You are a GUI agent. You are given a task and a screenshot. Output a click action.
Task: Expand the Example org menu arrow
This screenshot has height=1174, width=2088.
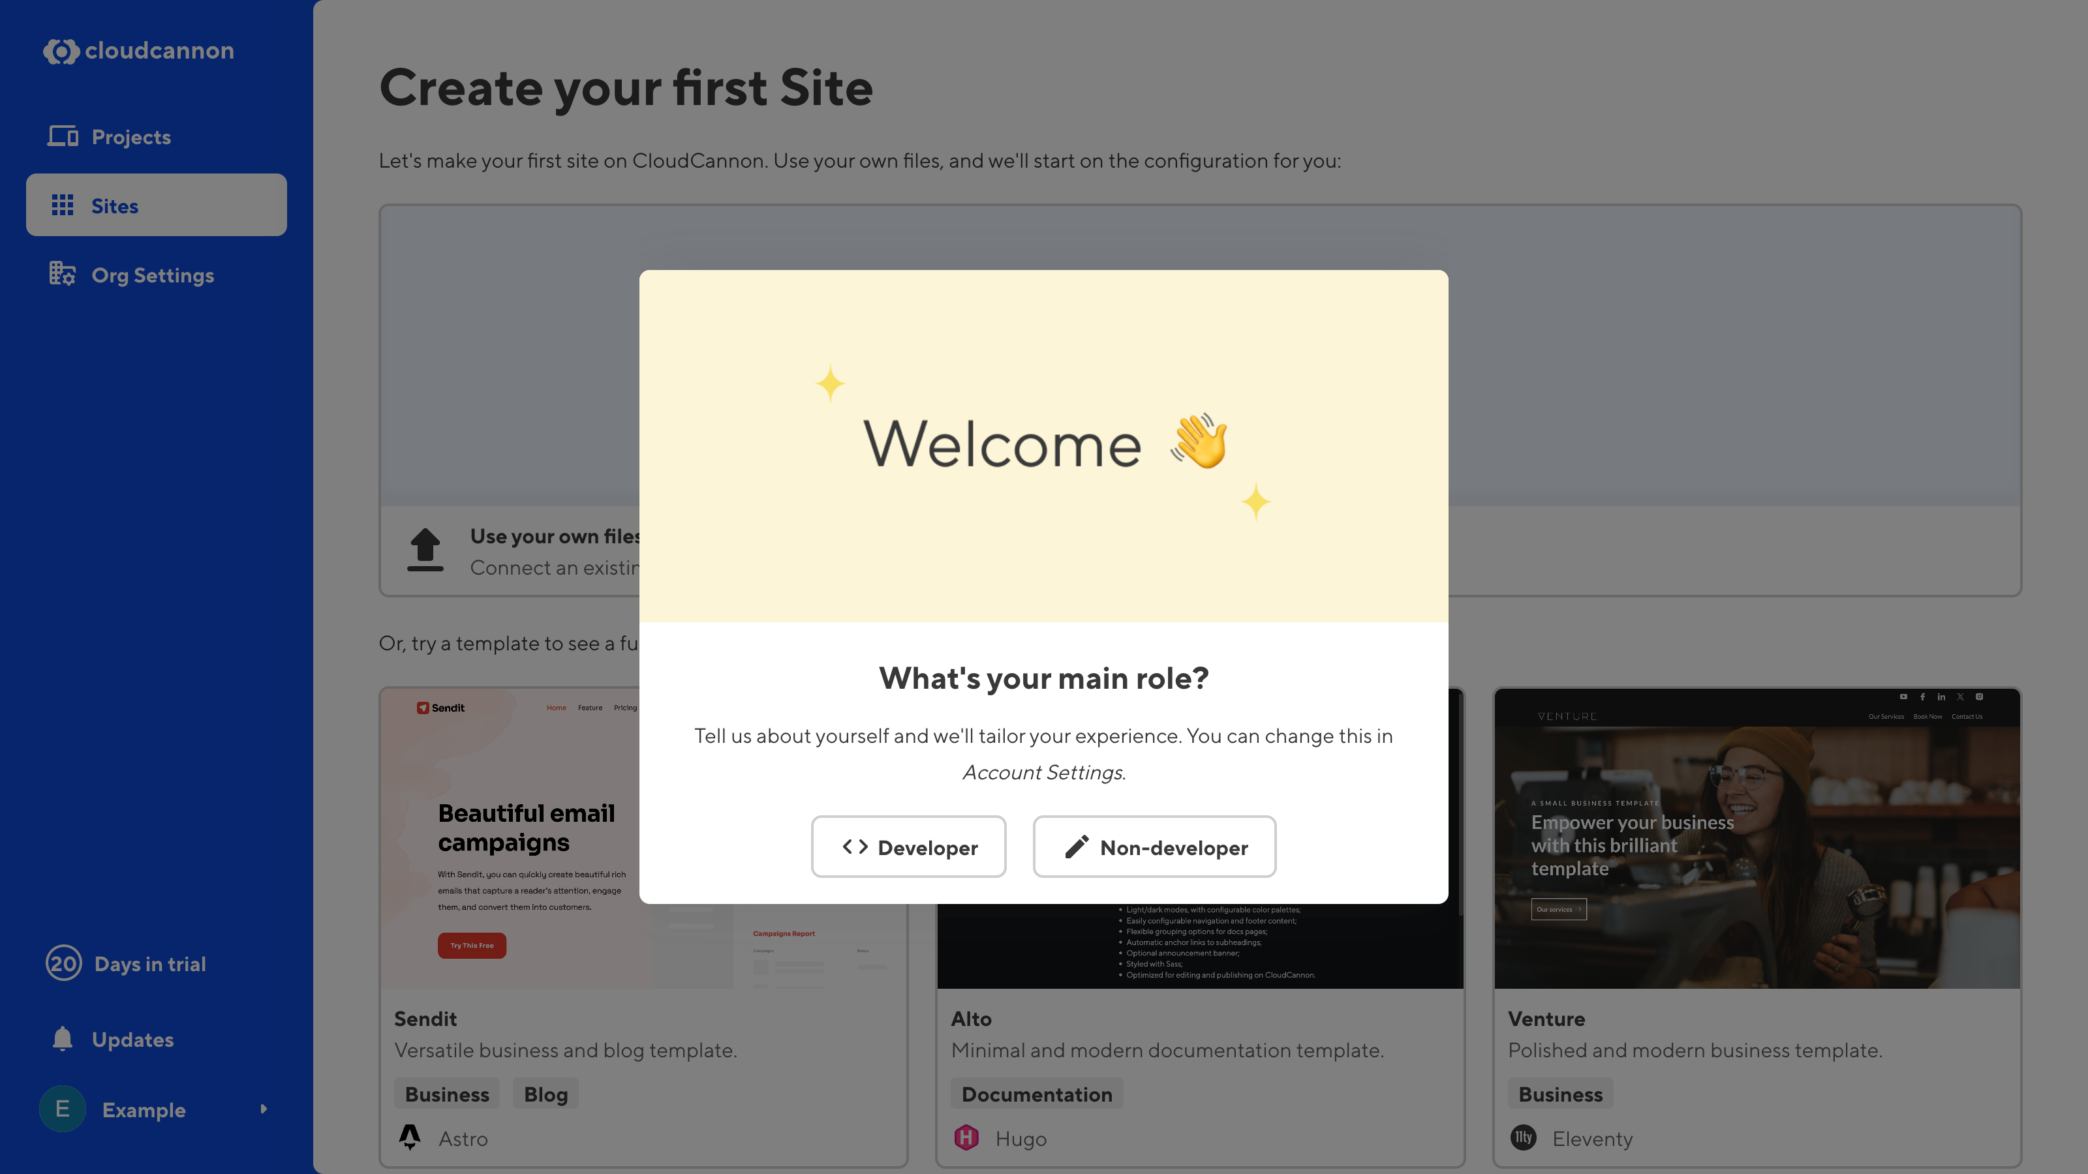pyautogui.click(x=262, y=1109)
